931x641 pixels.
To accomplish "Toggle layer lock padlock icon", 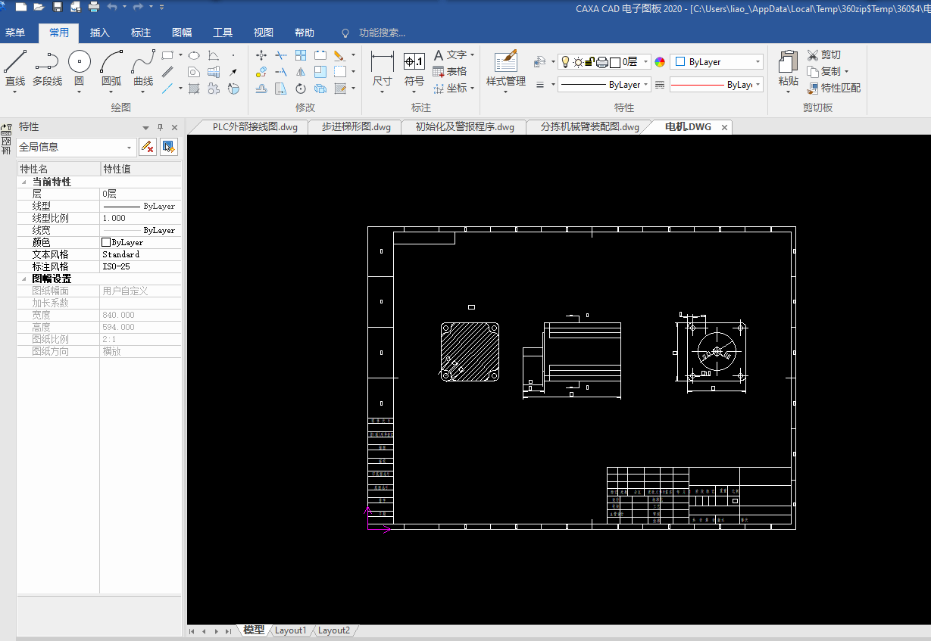I will tap(590, 62).
